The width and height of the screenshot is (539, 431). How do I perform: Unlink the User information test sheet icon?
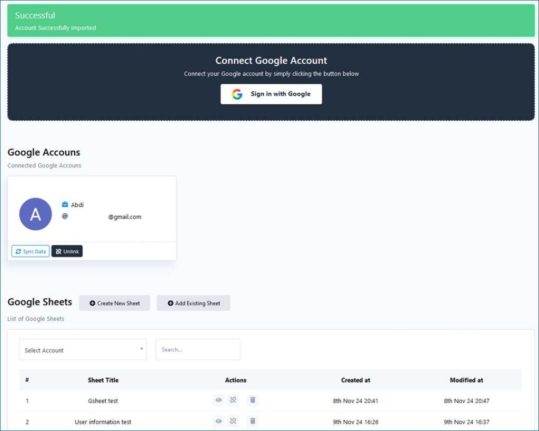[x=233, y=421]
